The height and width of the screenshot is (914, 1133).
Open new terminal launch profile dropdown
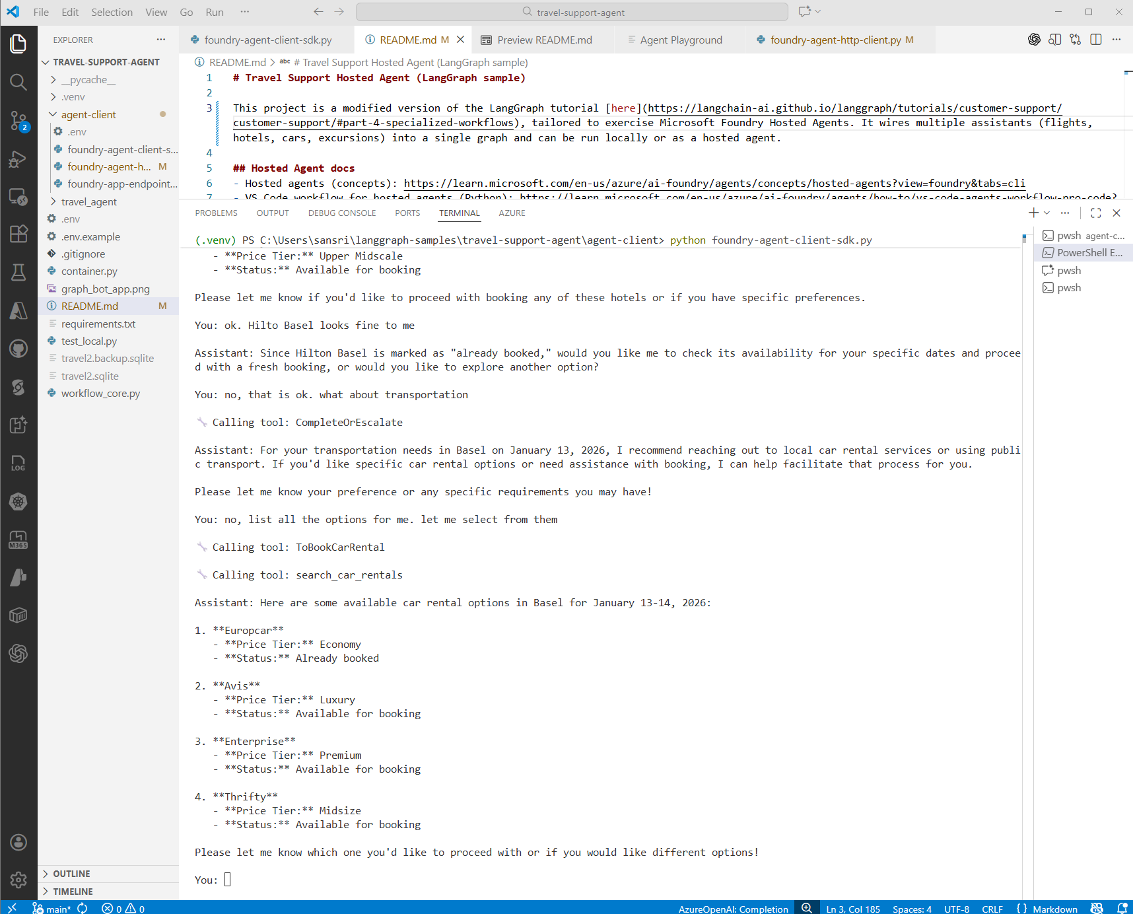coord(1047,213)
